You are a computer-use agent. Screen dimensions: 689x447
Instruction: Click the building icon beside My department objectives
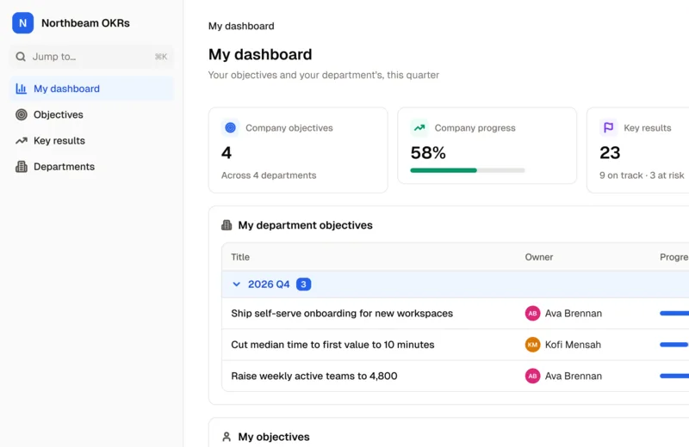(x=227, y=225)
